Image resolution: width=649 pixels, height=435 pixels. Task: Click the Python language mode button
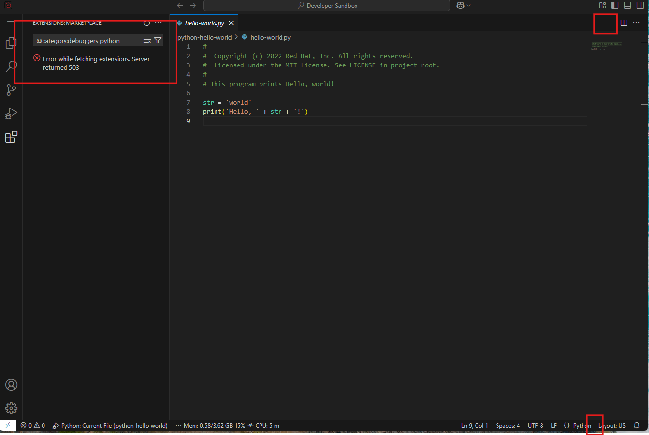click(x=582, y=426)
